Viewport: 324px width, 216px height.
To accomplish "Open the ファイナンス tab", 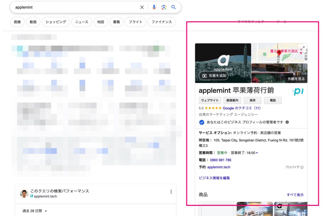I will tap(162, 22).
